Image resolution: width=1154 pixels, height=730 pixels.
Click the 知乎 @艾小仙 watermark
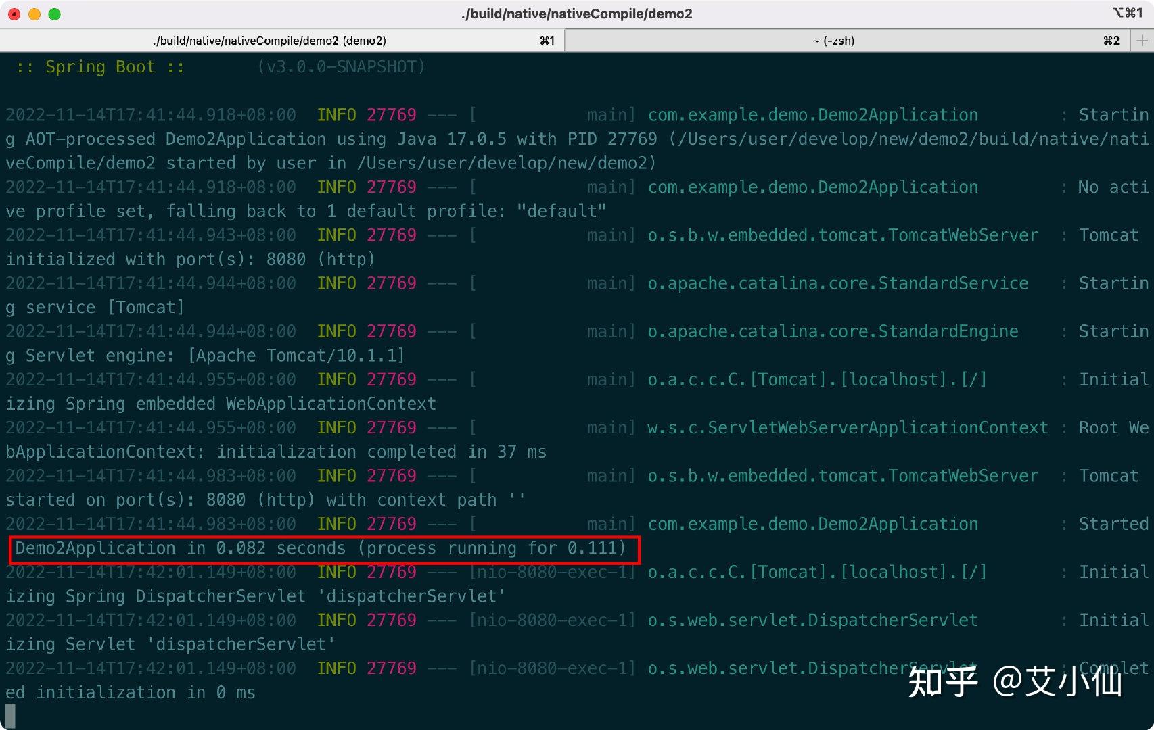click(x=1015, y=681)
